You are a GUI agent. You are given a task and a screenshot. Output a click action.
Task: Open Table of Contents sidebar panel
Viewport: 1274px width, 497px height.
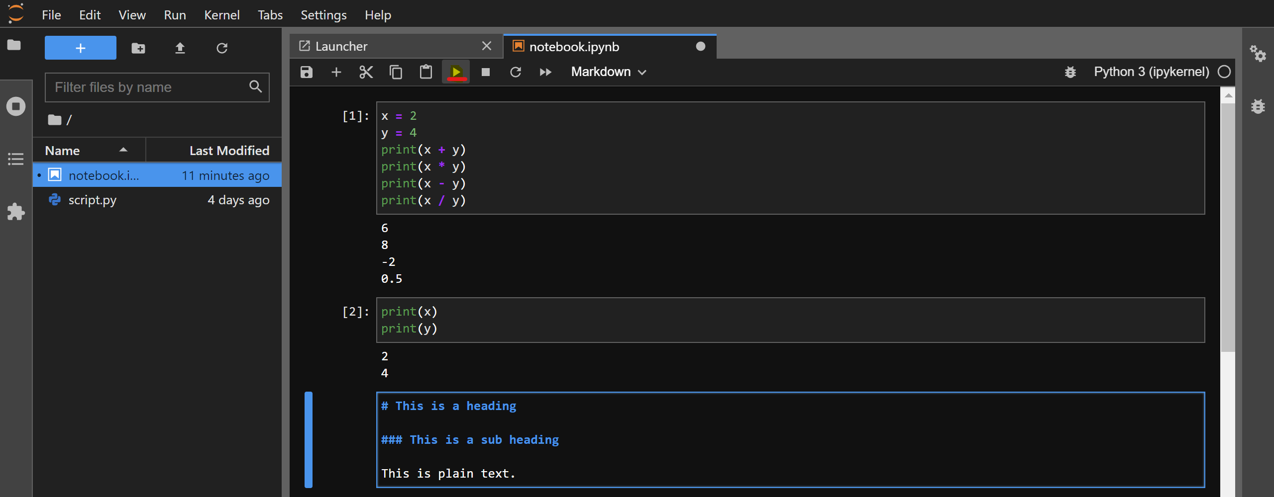15,159
